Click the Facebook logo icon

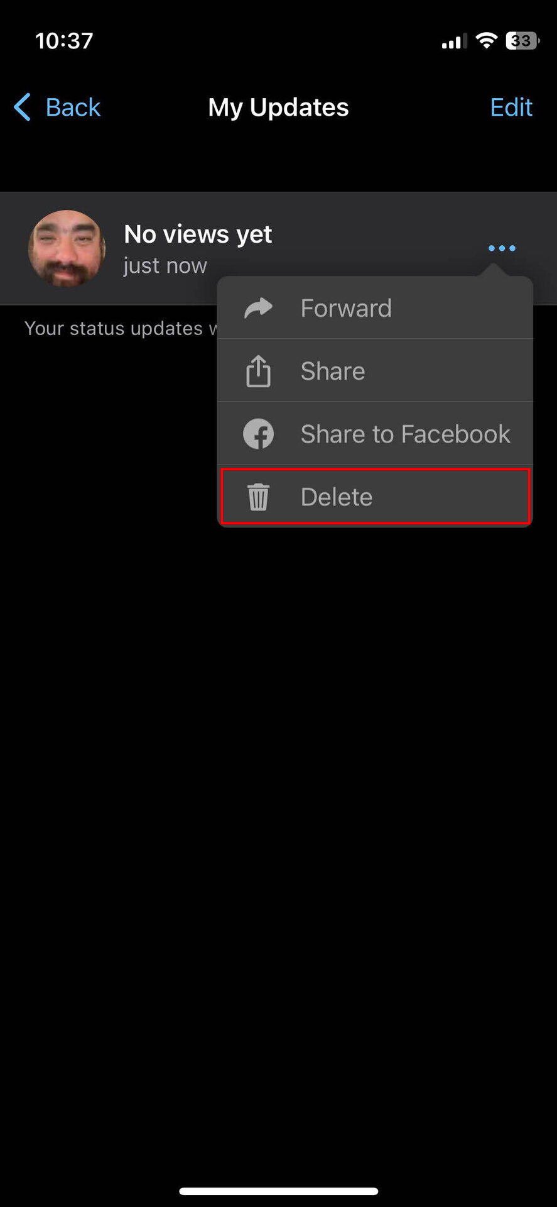coord(258,434)
